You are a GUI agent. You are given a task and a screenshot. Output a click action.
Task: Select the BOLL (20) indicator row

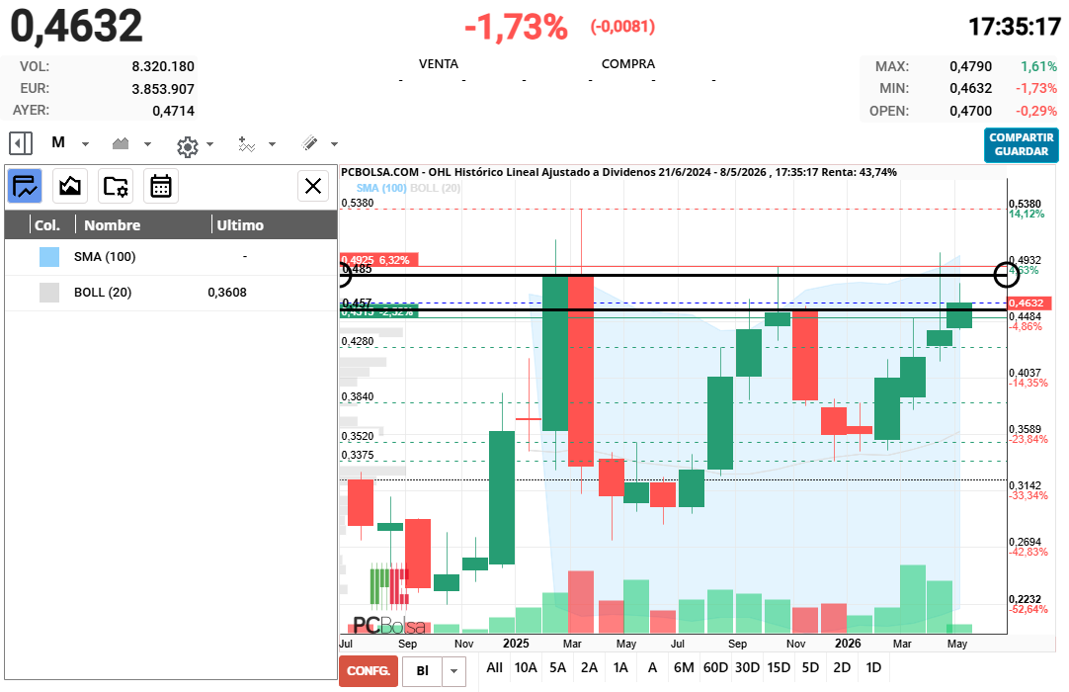(171, 293)
